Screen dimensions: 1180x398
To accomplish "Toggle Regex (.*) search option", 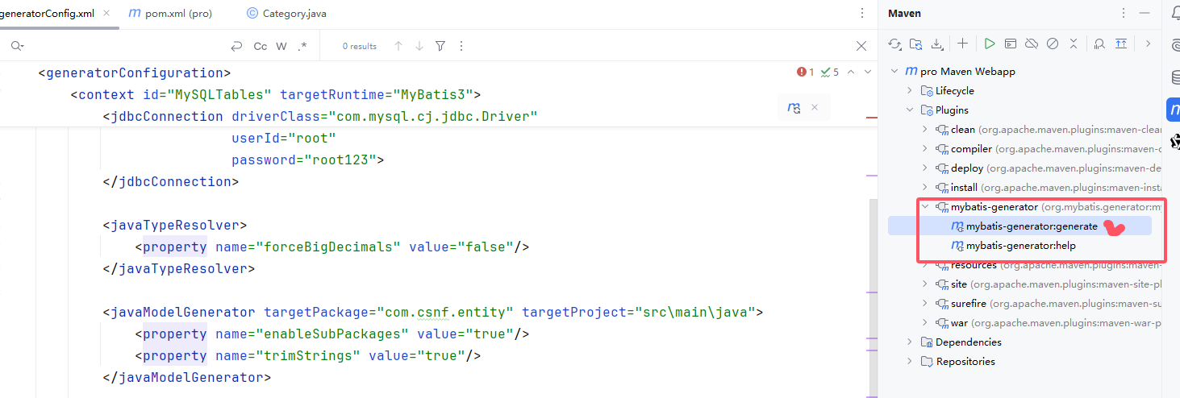I will click(x=302, y=46).
